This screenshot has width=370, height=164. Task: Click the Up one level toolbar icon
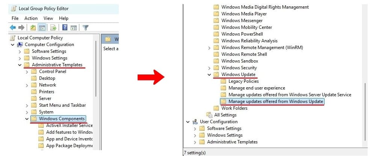coord(33,28)
